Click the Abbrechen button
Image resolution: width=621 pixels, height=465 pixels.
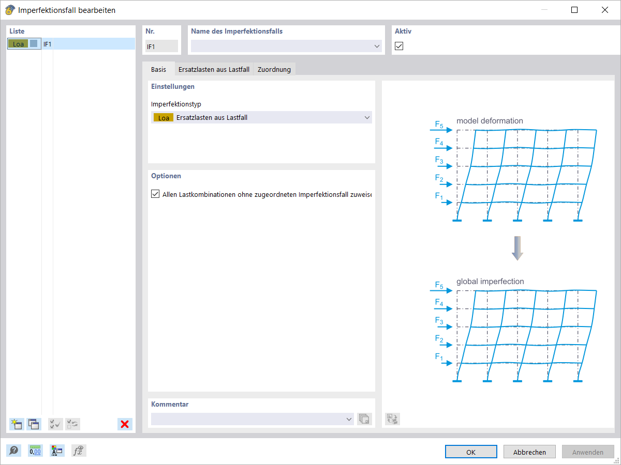point(529,452)
